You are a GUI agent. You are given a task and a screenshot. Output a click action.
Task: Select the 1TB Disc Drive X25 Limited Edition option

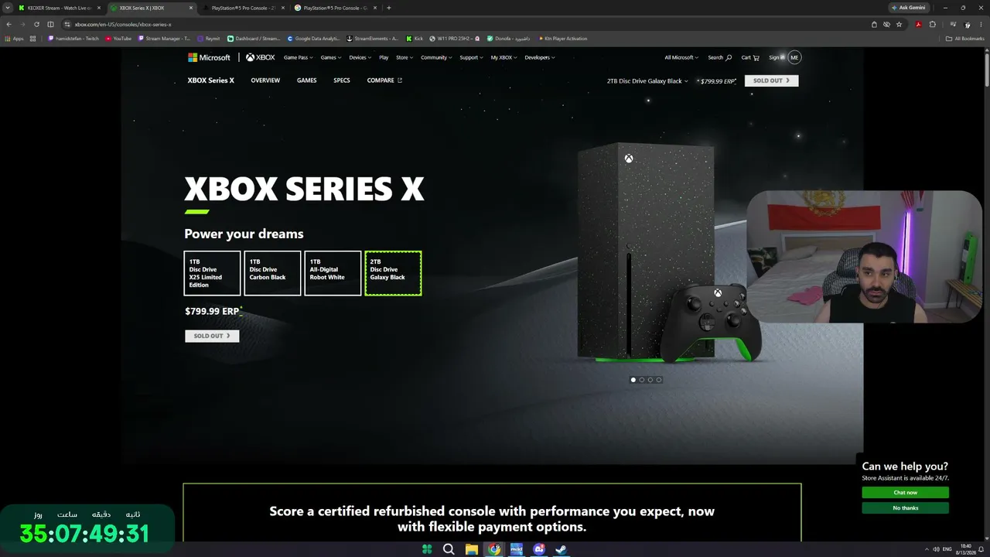212,273
